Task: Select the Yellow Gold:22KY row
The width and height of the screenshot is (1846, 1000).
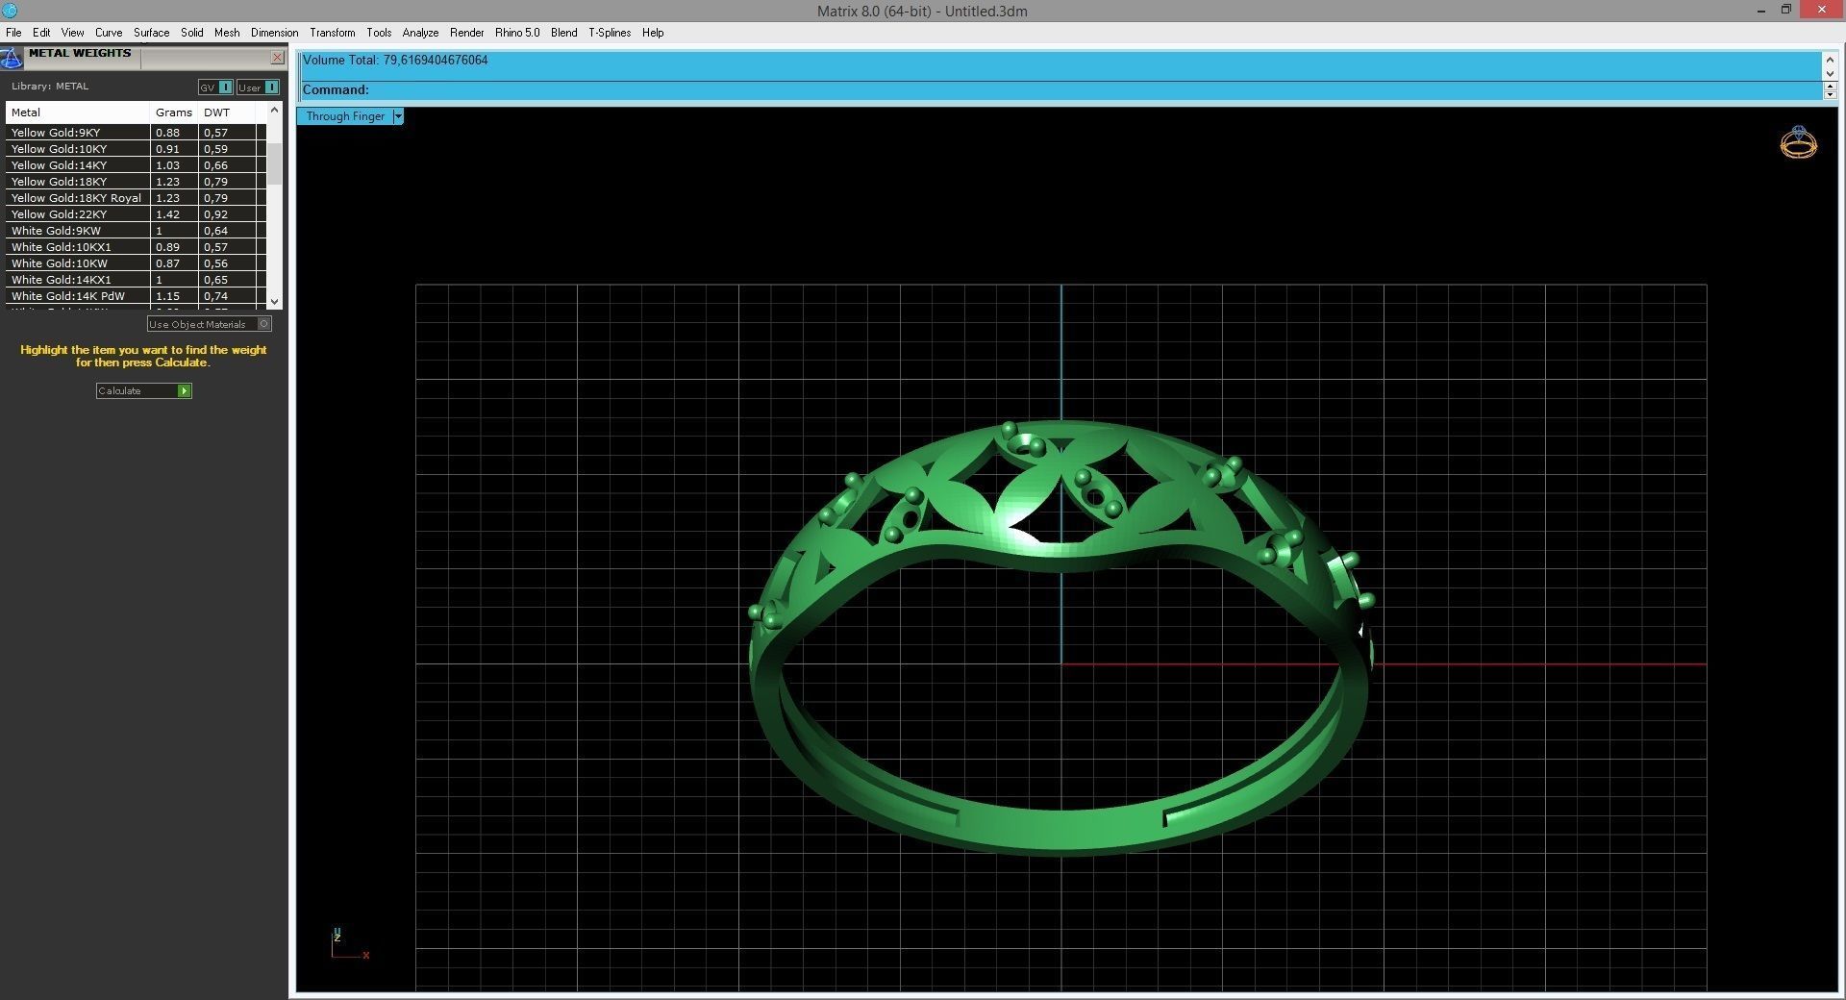Action: [x=136, y=214]
